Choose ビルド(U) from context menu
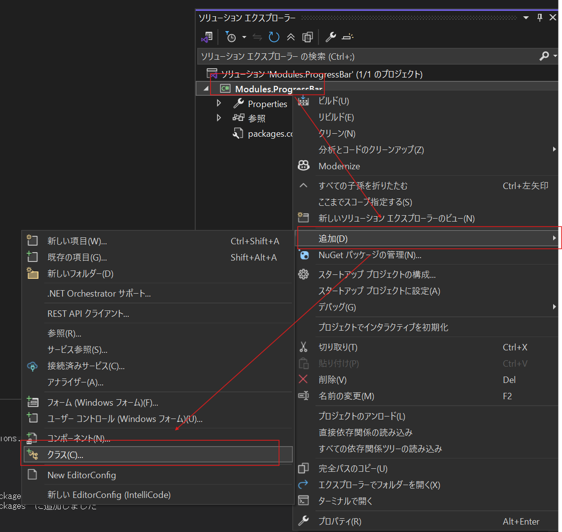The image size is (562, 532). [426, 101]
